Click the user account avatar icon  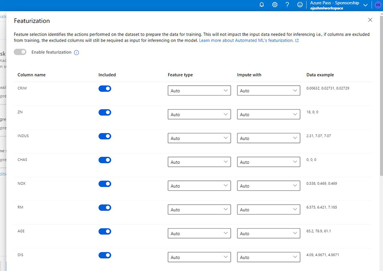[x=378, y=5]
